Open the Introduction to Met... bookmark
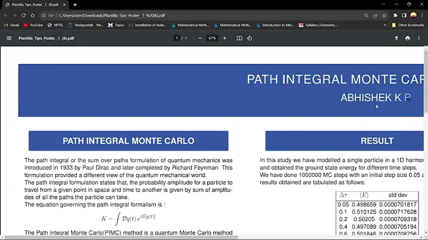 click(x=275, y=25)
